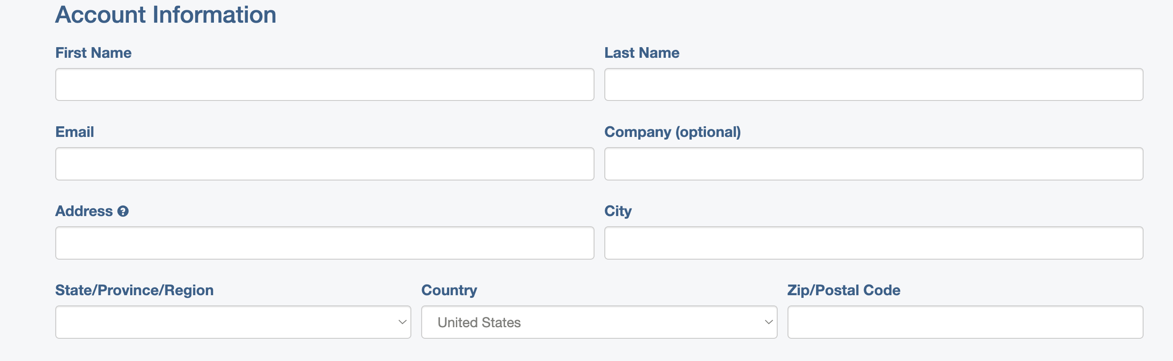Click the Email field label

75,132
